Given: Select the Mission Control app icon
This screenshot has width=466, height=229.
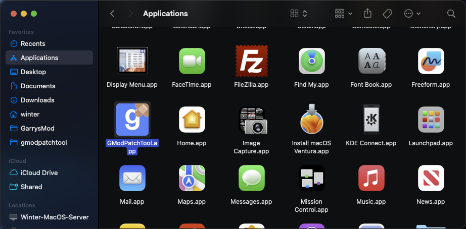Looking at the screenshot, I should 311,178.
